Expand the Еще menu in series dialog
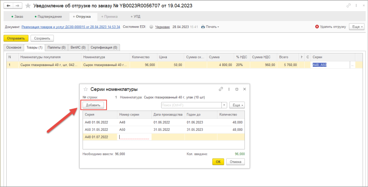This screenshot has width=368, height=187. tap(237, 105)
